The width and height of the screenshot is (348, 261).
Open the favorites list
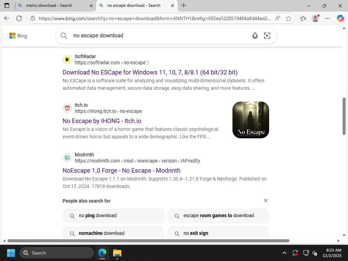303,18
